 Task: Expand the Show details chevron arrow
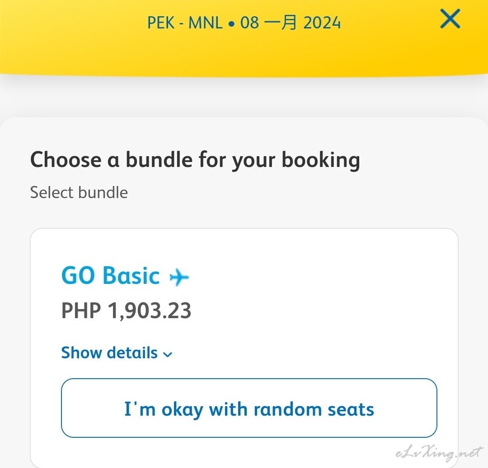(168, 354)
